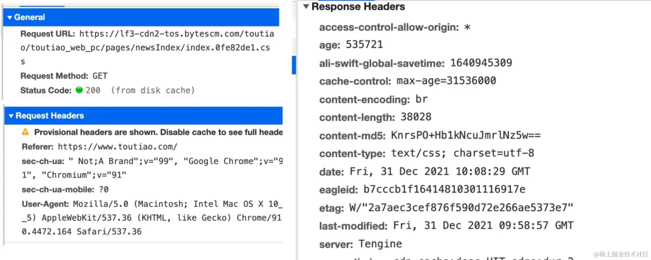Collapse the Response Headers disclosure triangle
This screenshot has height=260, width=651.
pyautogui.click(x=306, y=6)
